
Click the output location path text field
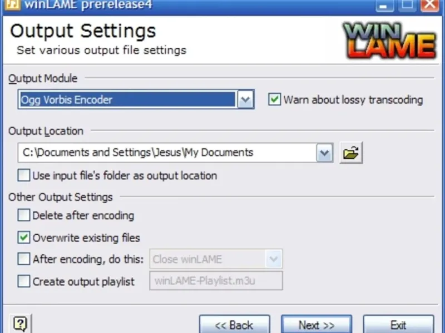coord(167,153)
